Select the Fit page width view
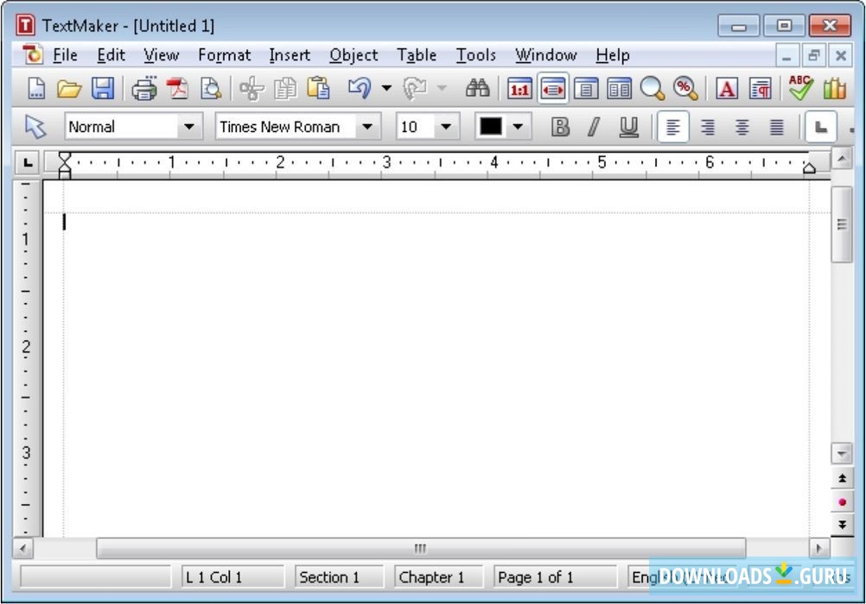Image resolution: width=866 pixels, height=604 pixels. click(553, 88)
